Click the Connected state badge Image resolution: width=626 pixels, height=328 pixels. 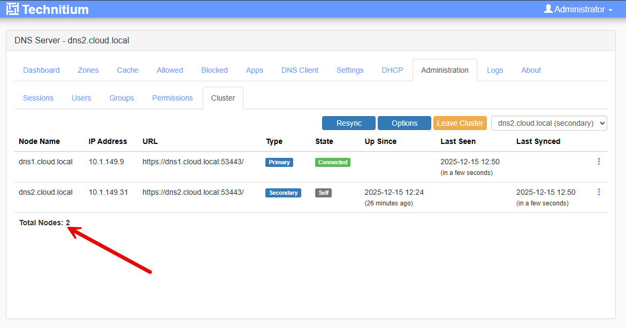[x=333, y=163]
